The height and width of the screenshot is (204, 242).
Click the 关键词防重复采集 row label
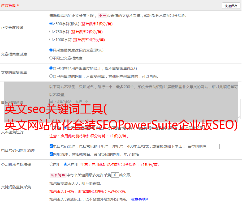point(16,187)
